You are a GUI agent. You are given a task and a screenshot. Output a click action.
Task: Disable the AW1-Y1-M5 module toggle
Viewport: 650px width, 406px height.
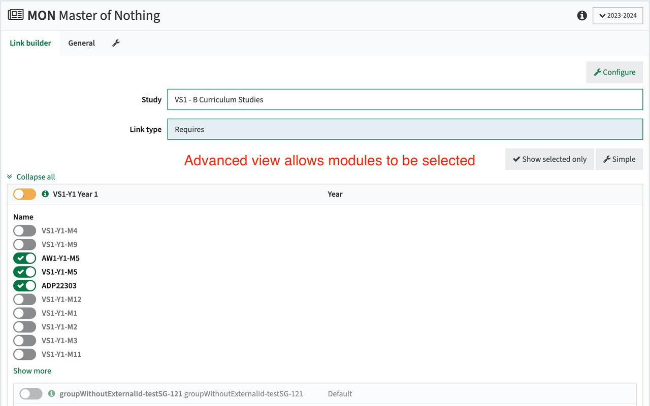[25, 258]
